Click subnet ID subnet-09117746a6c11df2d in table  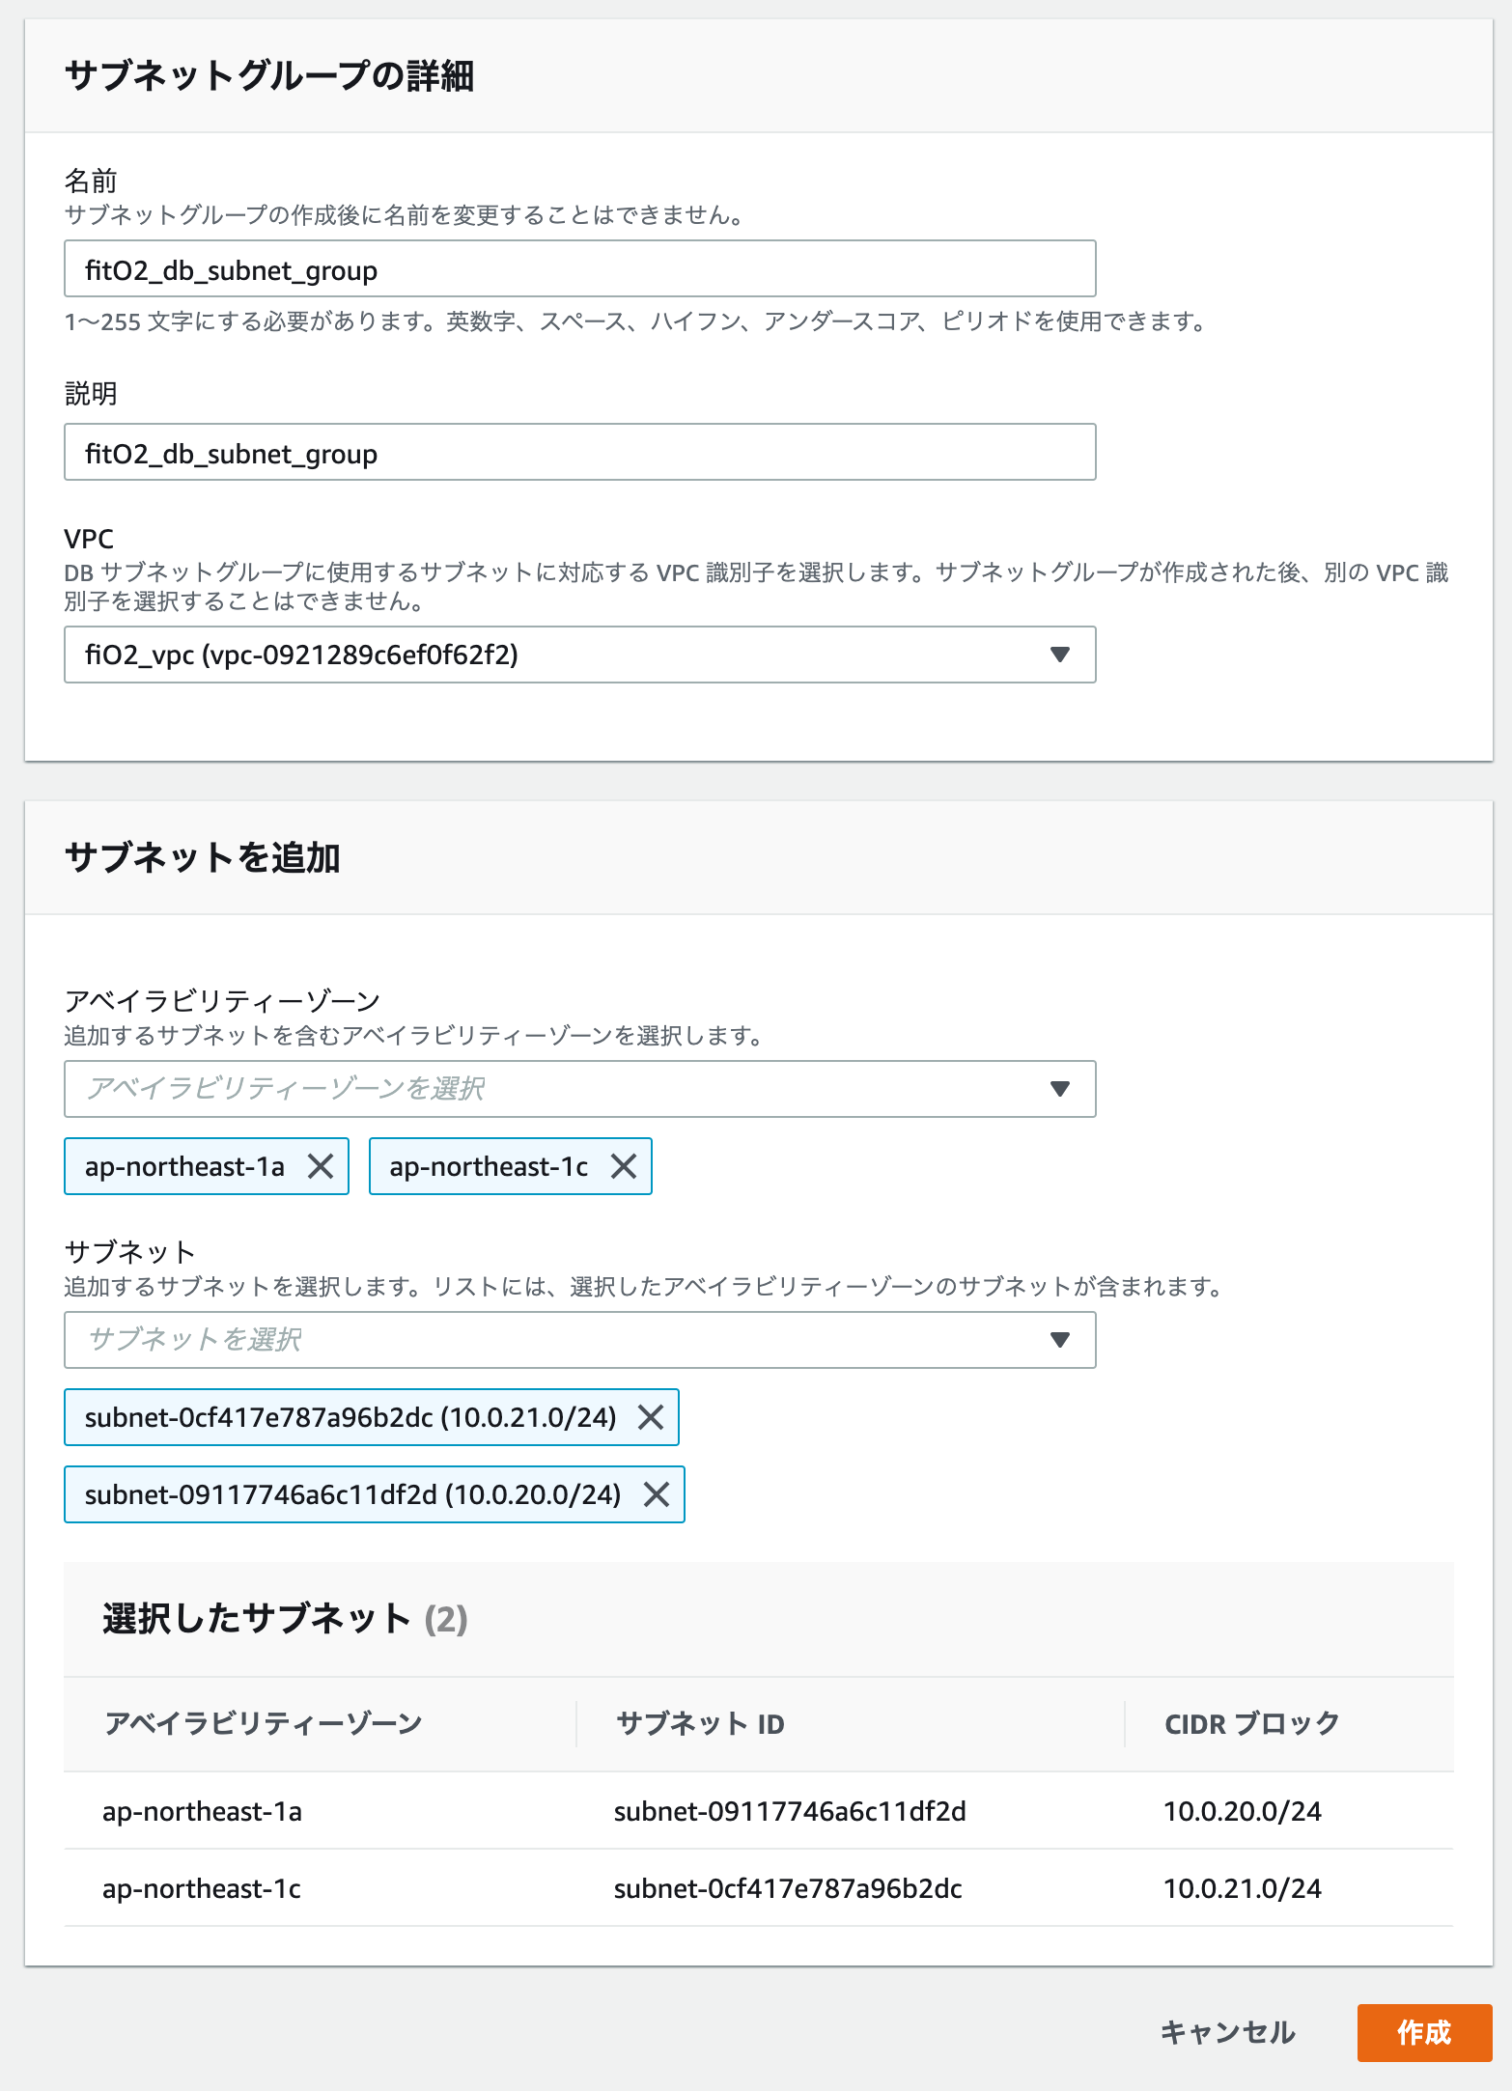(790, 1811)
